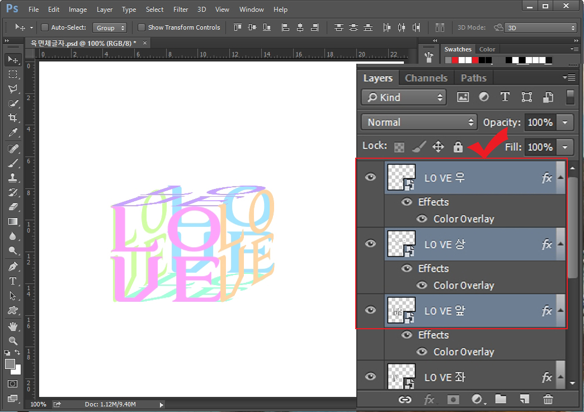Viewport: 584px width, 412px height.
Task: Open the 3D Mode dropdown
Action: click(x=541, y=28)
